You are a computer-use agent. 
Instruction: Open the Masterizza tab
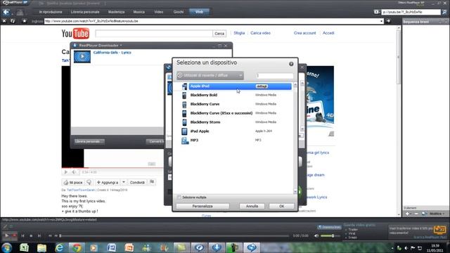(x=116, y=12)
